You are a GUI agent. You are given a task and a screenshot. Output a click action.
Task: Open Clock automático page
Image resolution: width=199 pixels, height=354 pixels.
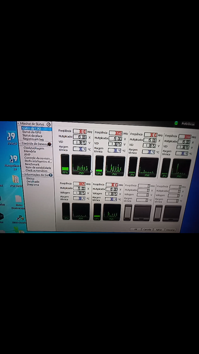[36, 171]
